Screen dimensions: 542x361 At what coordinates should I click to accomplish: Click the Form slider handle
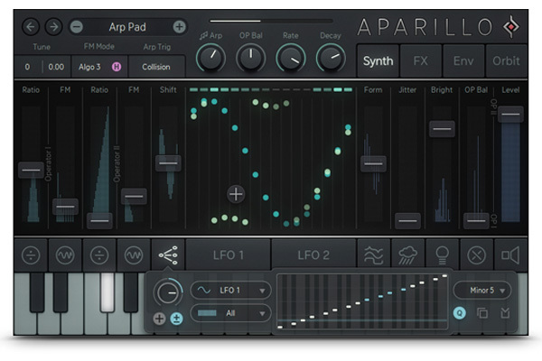pyautogui.click(x=373, y=163)
